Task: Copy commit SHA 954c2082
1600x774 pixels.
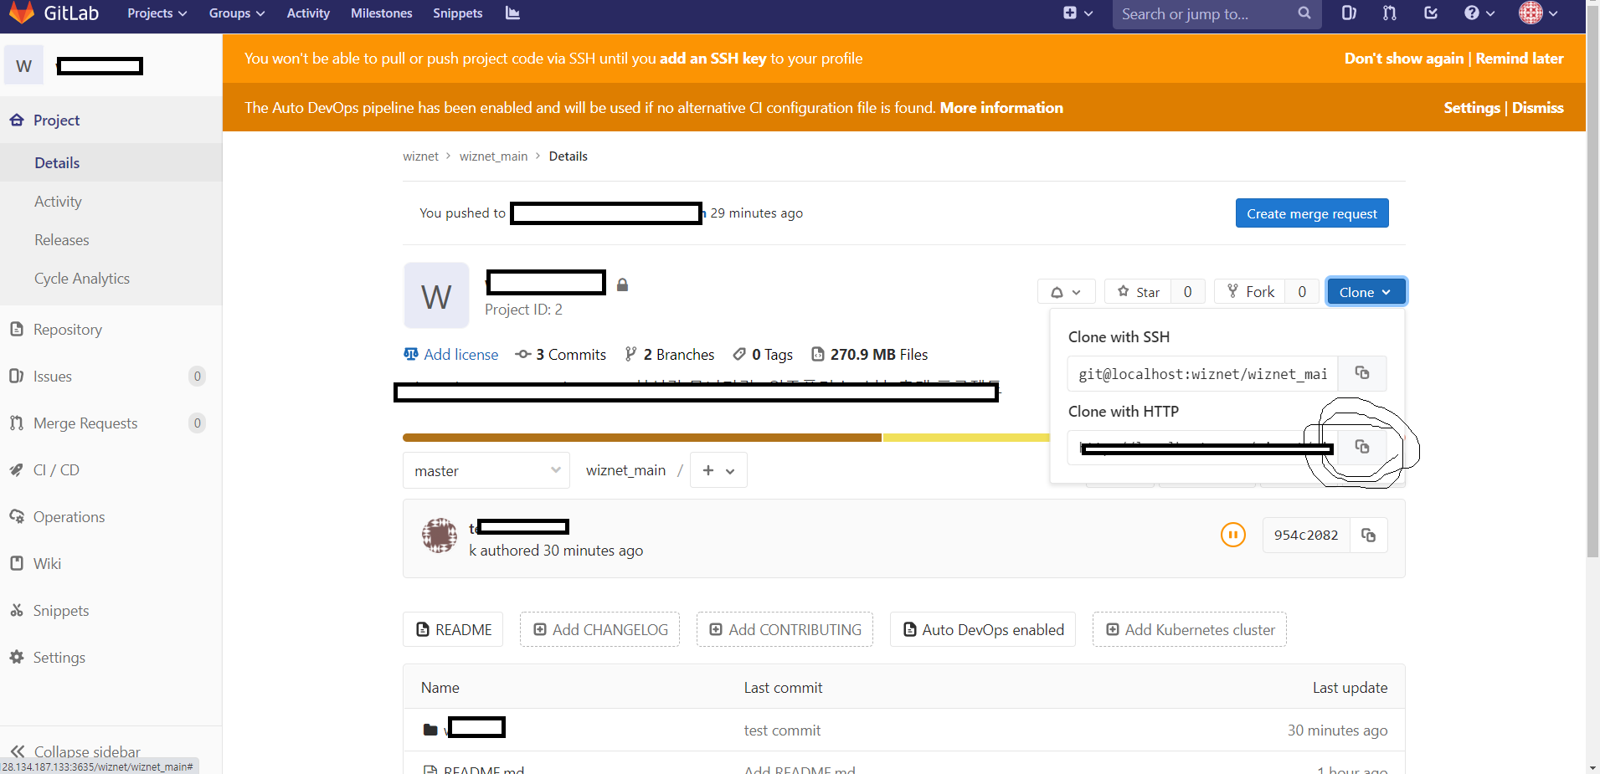Action: click(x=1369, y=536)
